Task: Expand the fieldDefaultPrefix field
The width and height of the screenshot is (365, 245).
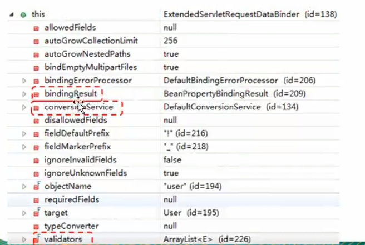Action: click(24, 134)
